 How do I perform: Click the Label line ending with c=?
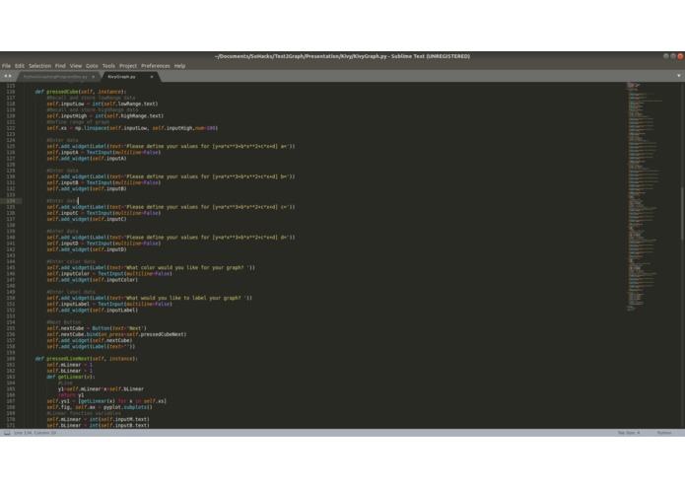pos(171,207)
